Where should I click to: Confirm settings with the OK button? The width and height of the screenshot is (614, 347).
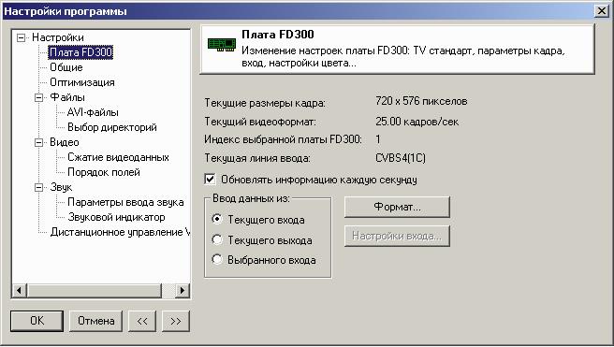pos(37,321)
